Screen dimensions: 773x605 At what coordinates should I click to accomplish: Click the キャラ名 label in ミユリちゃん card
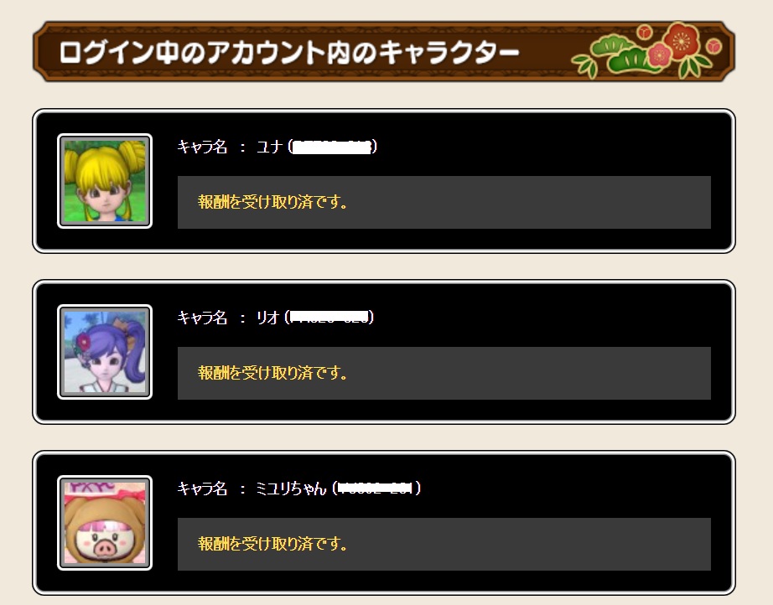click(x=202, y=489)
